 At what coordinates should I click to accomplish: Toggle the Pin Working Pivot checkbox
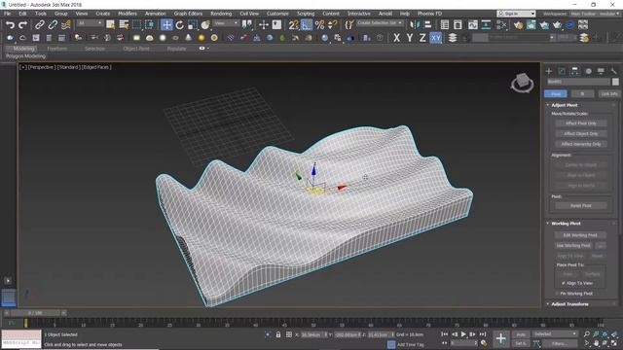tap(557, 294)
